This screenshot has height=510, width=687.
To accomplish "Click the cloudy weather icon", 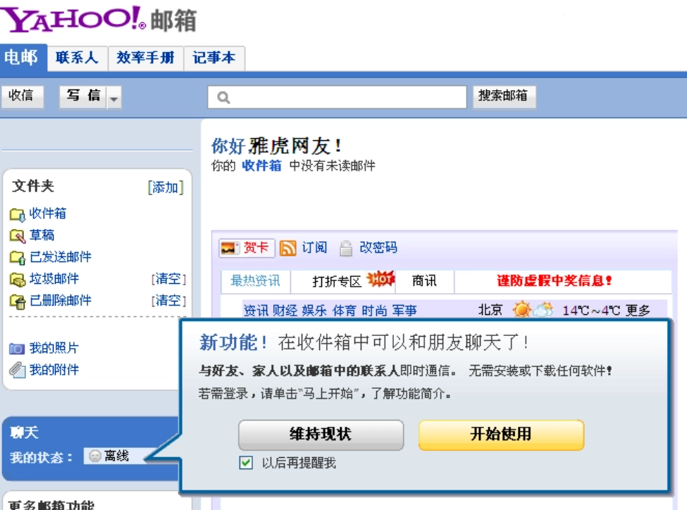I will pos(543,310).
